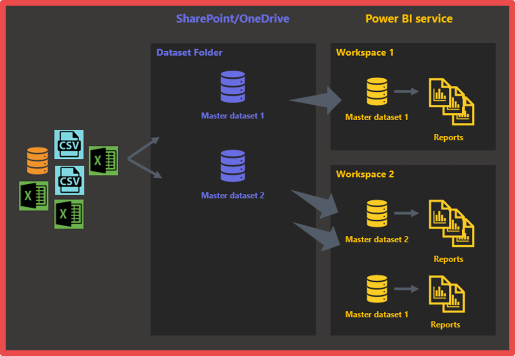
Task: Select the lower CSV file icon
Action: coord(69,180)
